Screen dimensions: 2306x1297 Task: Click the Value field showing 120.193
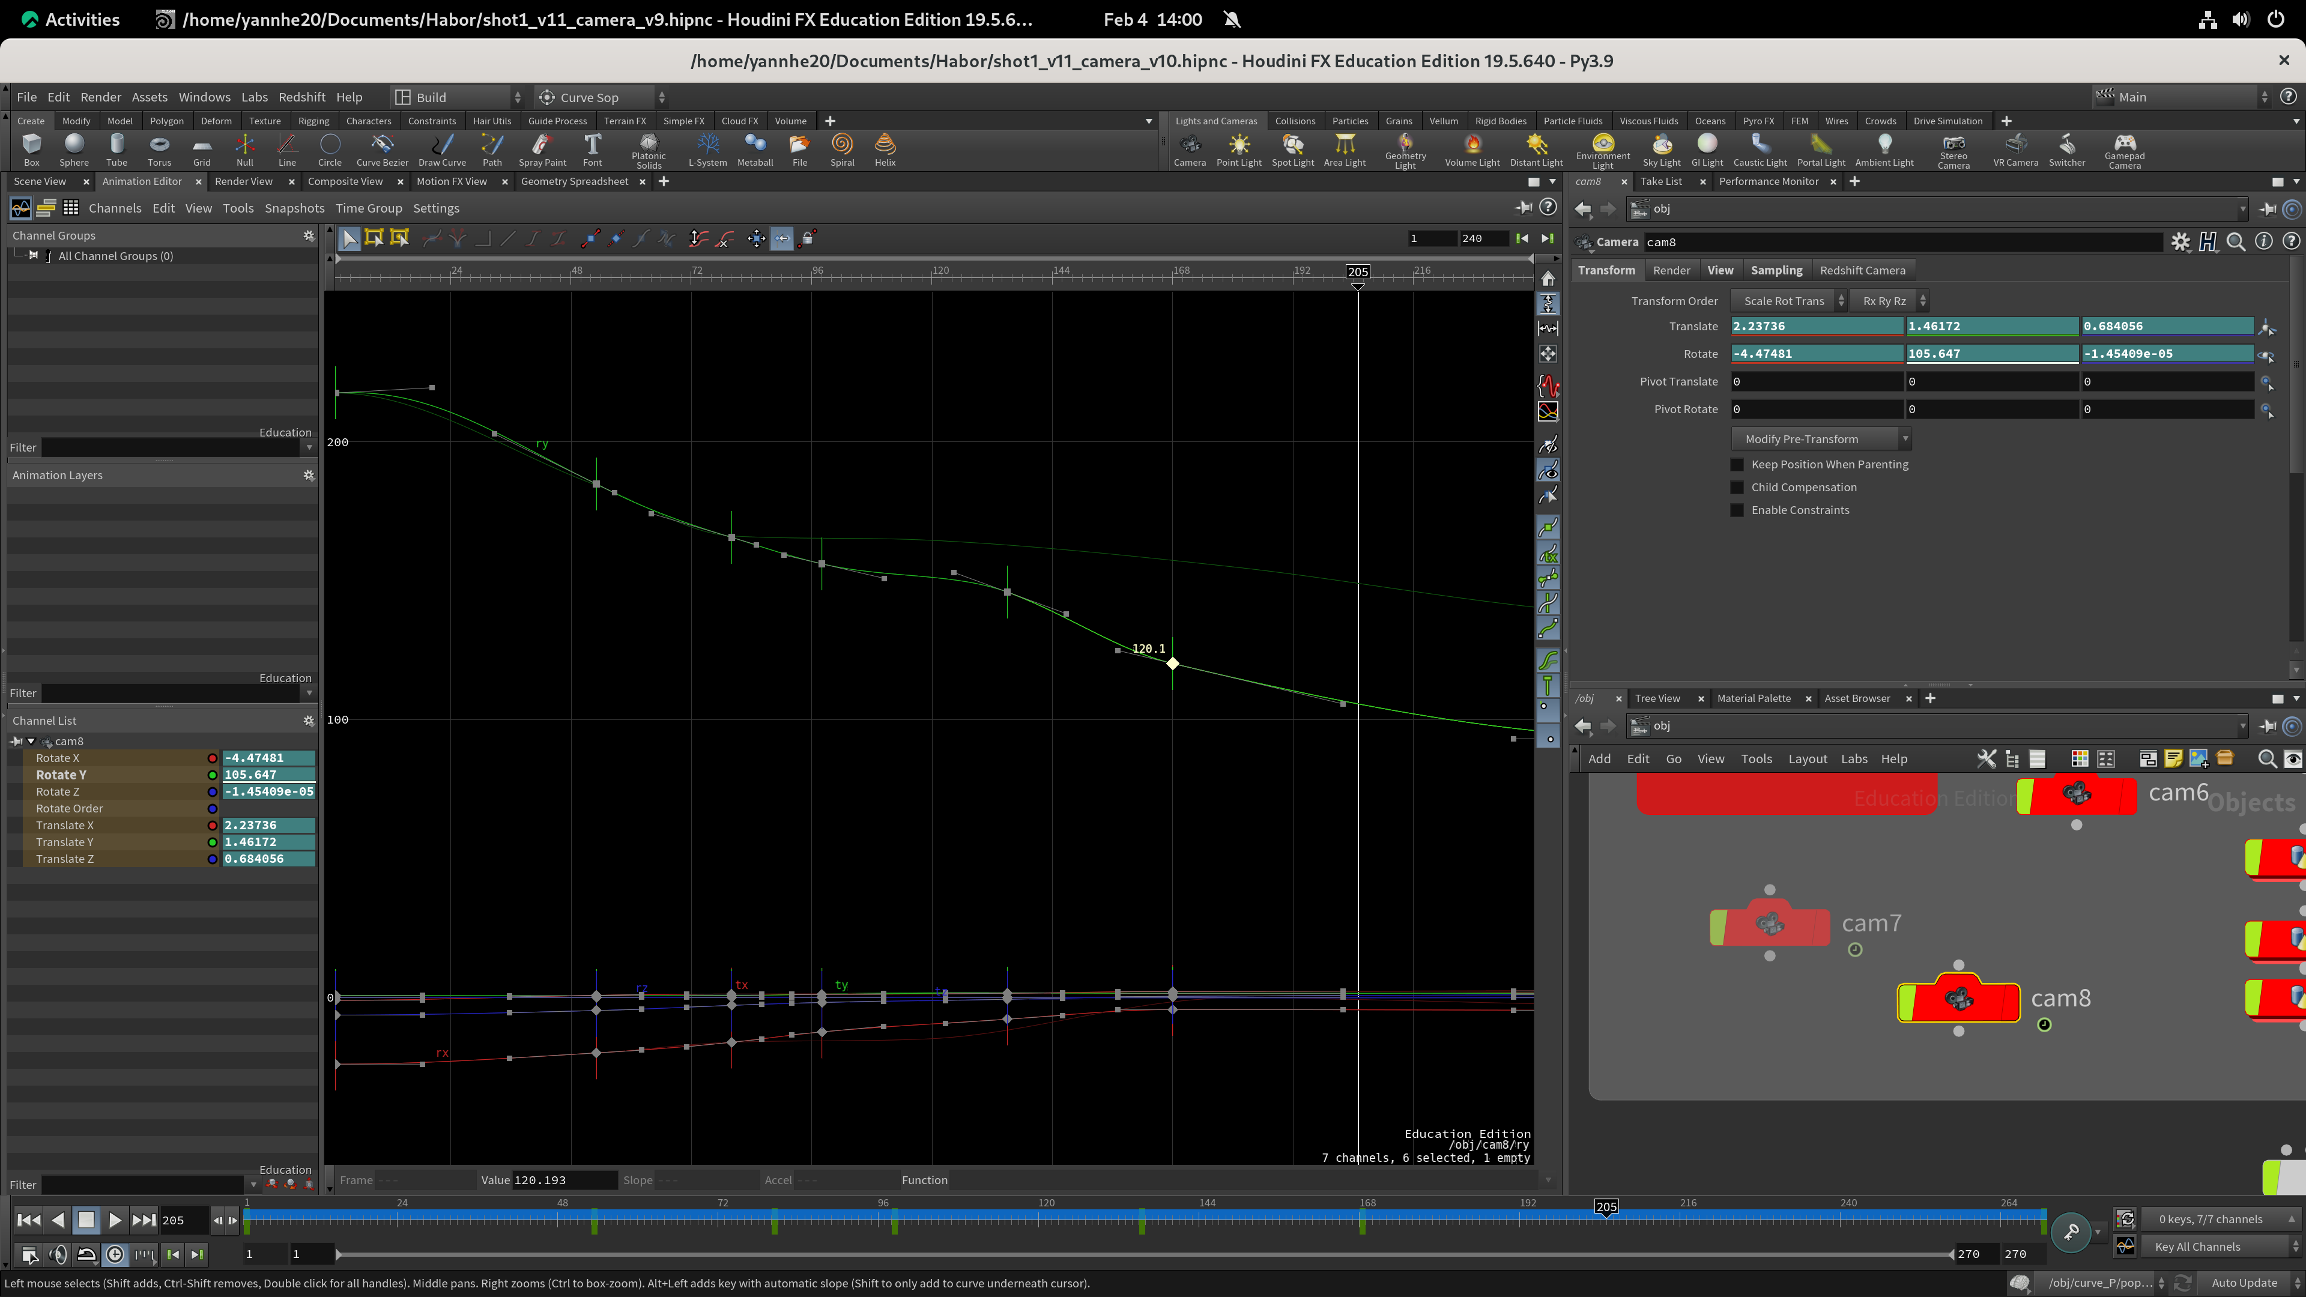[564, 1180]
